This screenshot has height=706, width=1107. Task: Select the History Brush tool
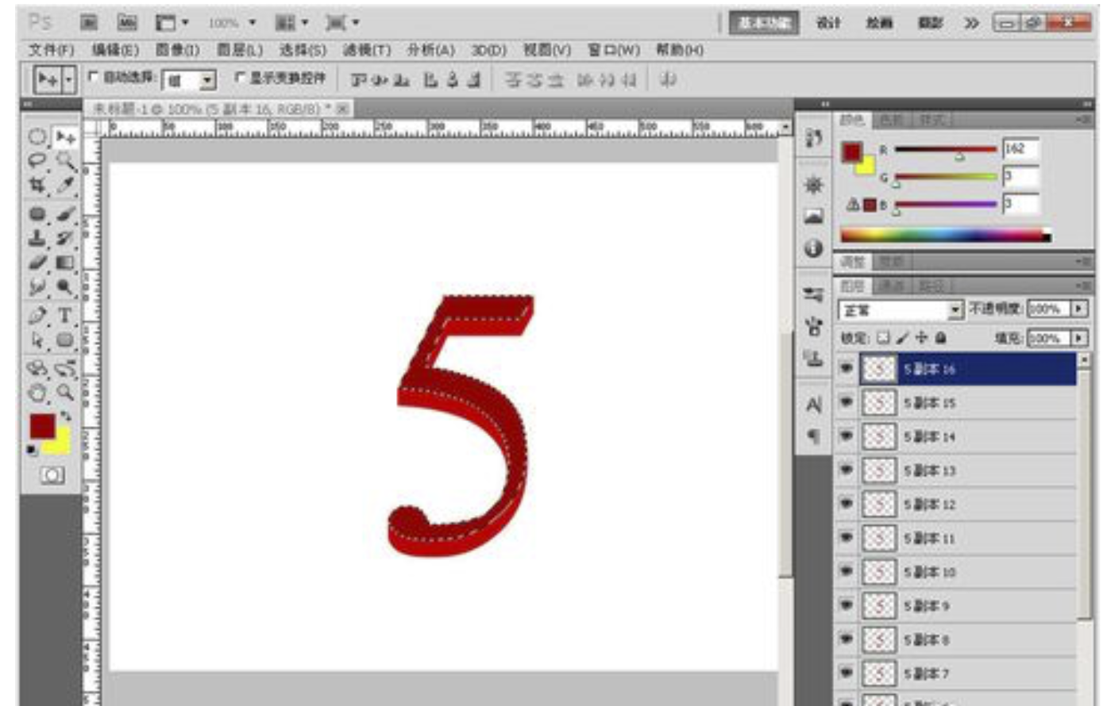point(65,237)
